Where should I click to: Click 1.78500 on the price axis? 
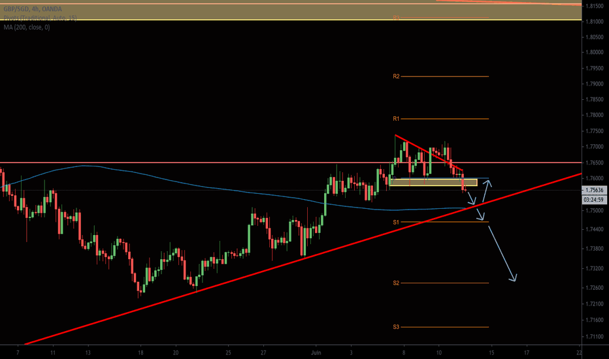594,100
